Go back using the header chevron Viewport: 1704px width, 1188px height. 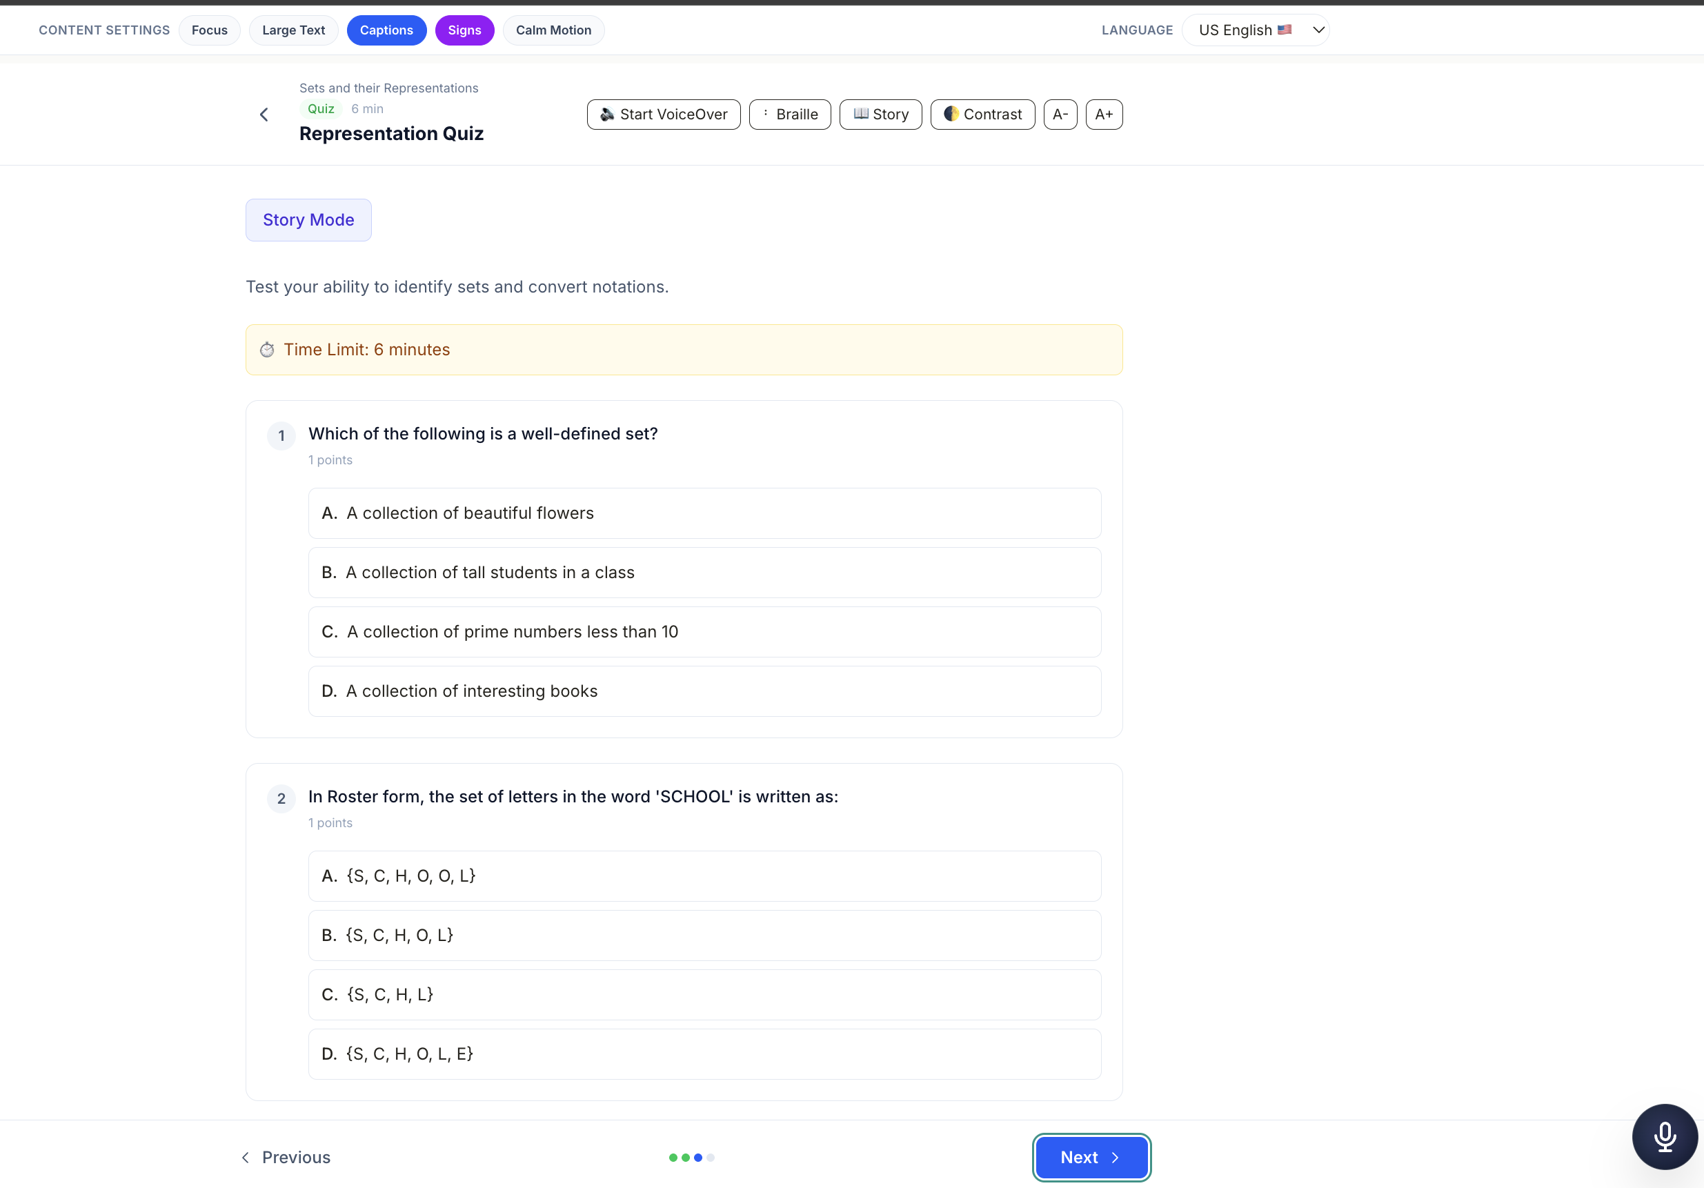click(264, 115)
